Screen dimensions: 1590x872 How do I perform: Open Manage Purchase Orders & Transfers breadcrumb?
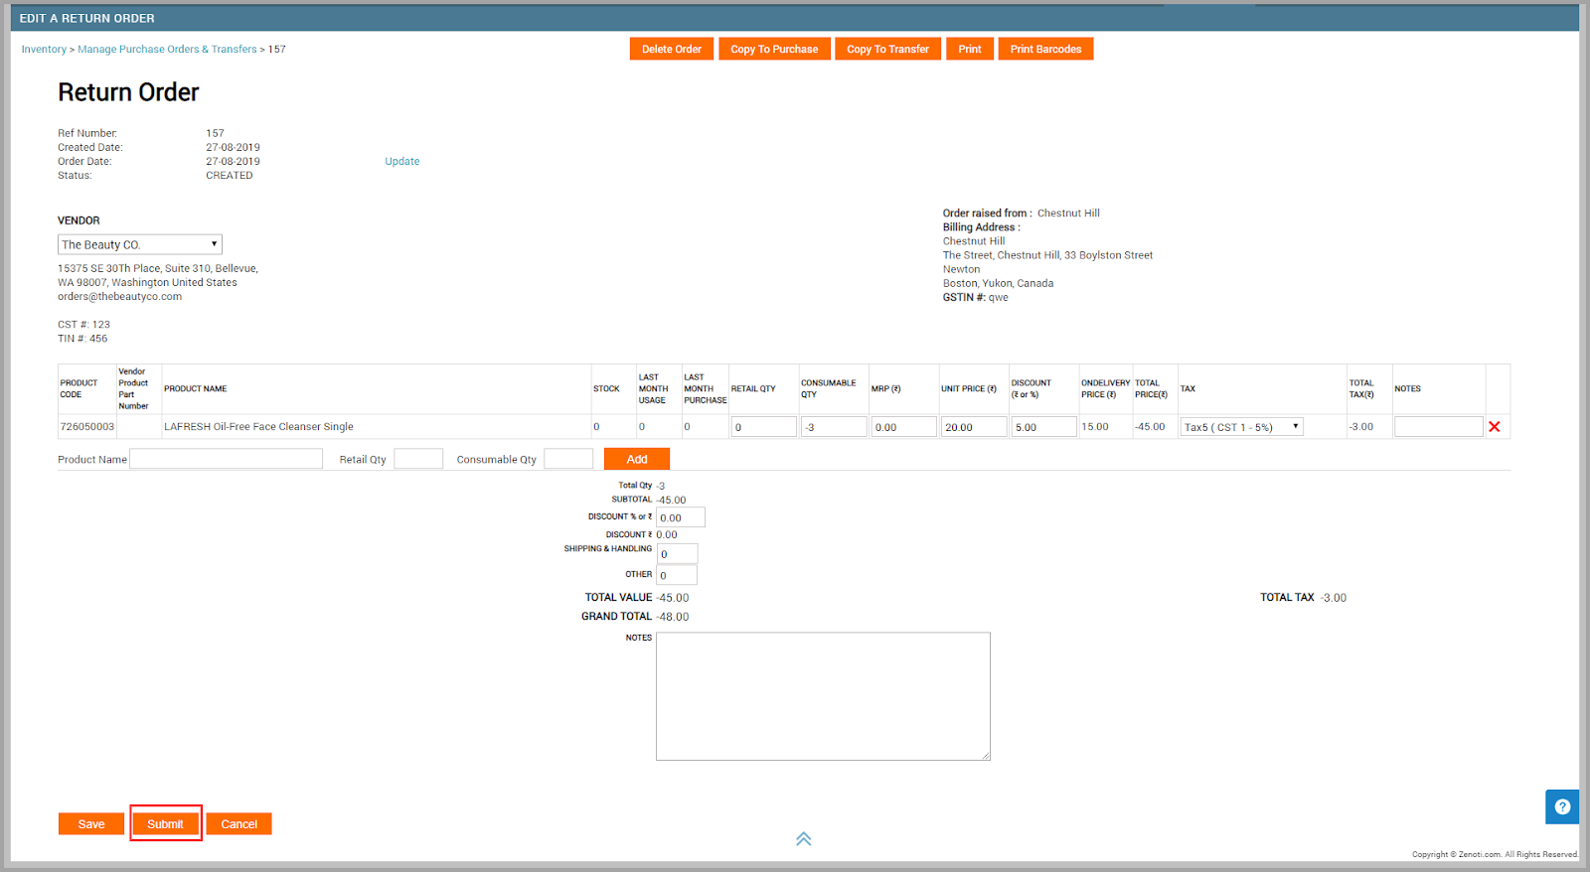[x=167, y=49]
